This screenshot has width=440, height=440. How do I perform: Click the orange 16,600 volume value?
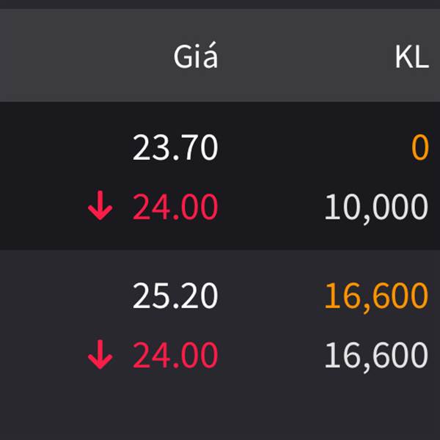coord(375,296)
